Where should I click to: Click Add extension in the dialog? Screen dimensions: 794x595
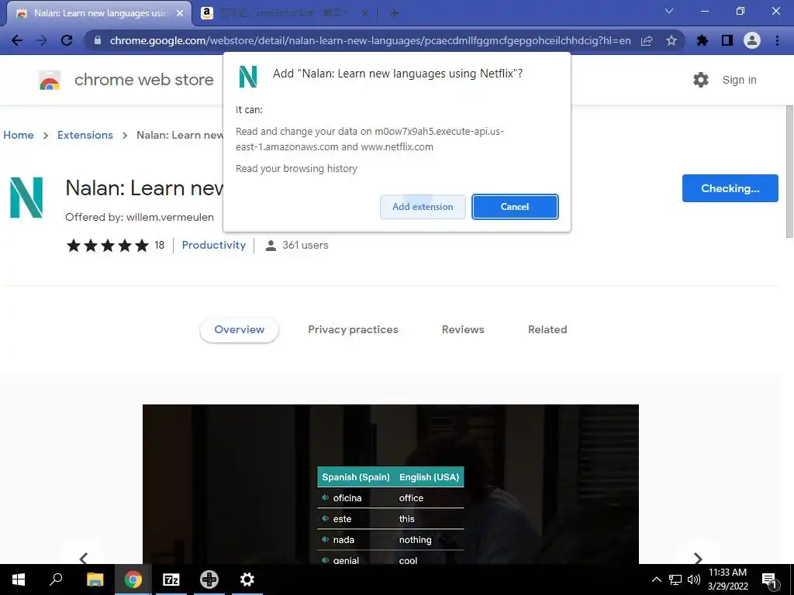coord(423,206)
